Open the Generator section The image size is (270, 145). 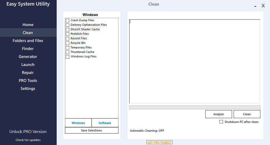pos(28,57)
